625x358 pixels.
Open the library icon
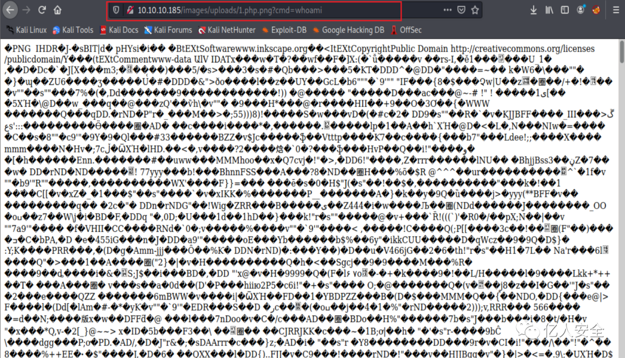coord(549,10)
